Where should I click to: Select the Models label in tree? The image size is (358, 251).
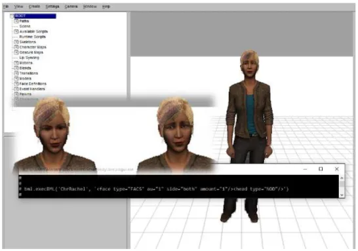(25, 79)
